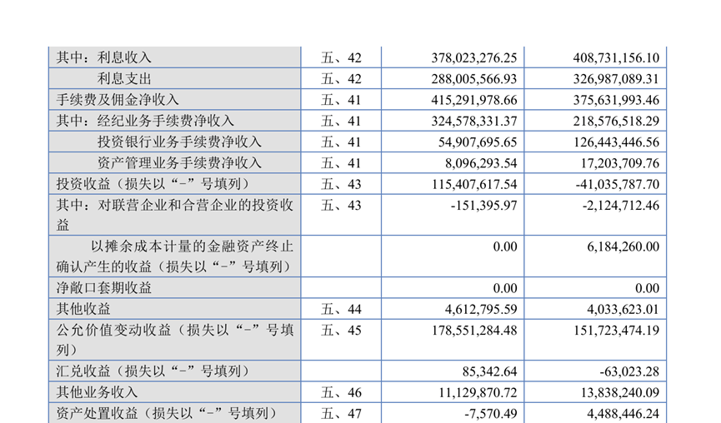The width and height of the screenshot is (721, 423).
Task: Click the value 8,096,293.54
Action: tap(481, 163)
